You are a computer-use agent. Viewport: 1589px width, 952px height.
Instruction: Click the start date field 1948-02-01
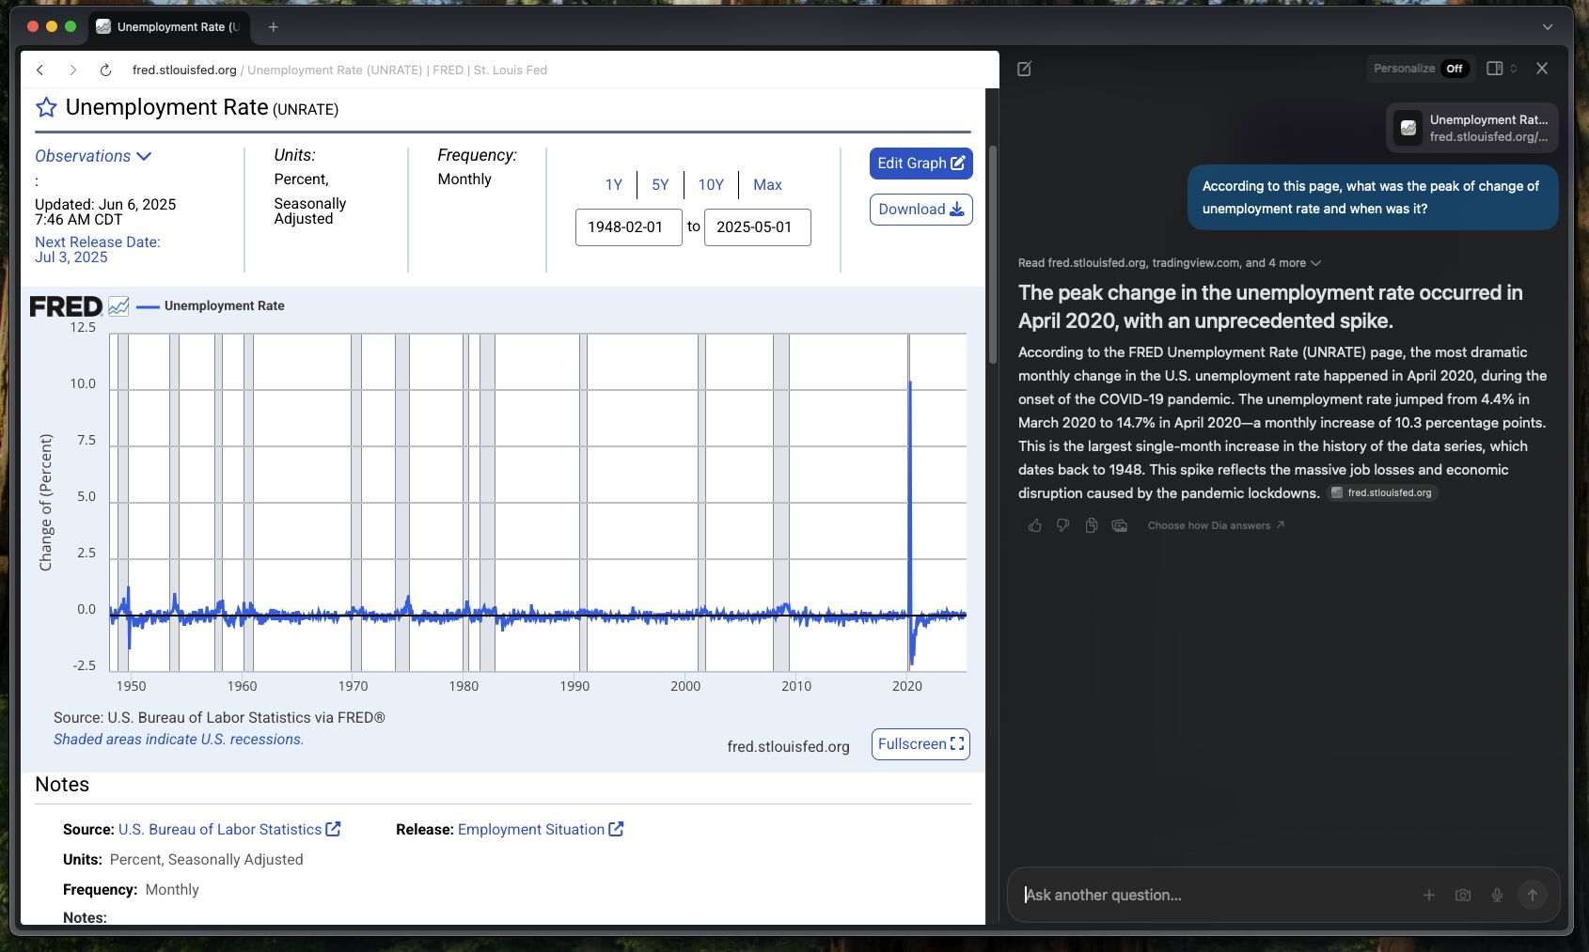pos(628,227)
